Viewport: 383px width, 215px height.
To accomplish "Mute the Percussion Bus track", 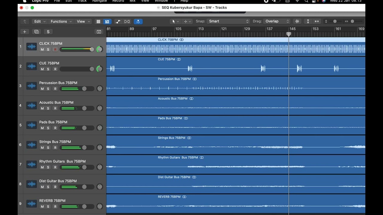I will point(42,89).
